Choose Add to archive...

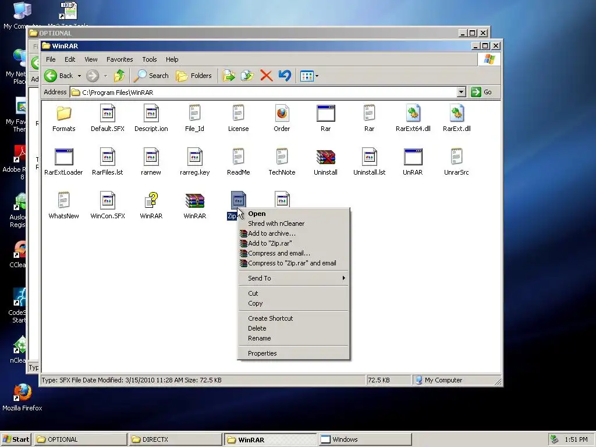click(293, 233)
